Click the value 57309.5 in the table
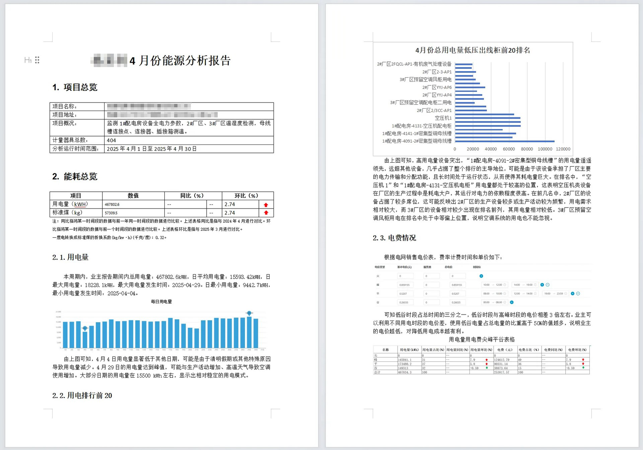Image resolution: width=643 pixels, height=450 pixels. point(111,213)
